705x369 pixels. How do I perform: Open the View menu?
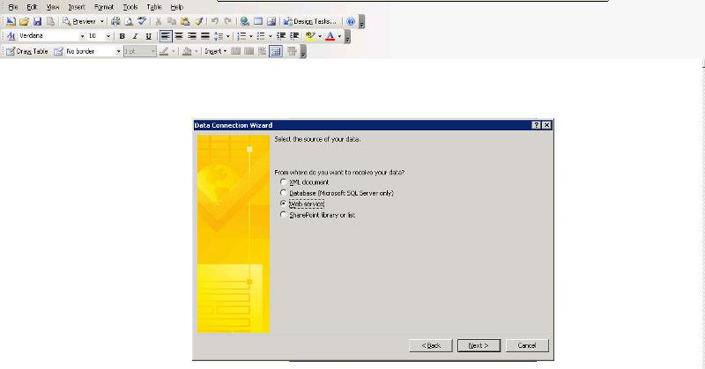[x=53, y=7]
